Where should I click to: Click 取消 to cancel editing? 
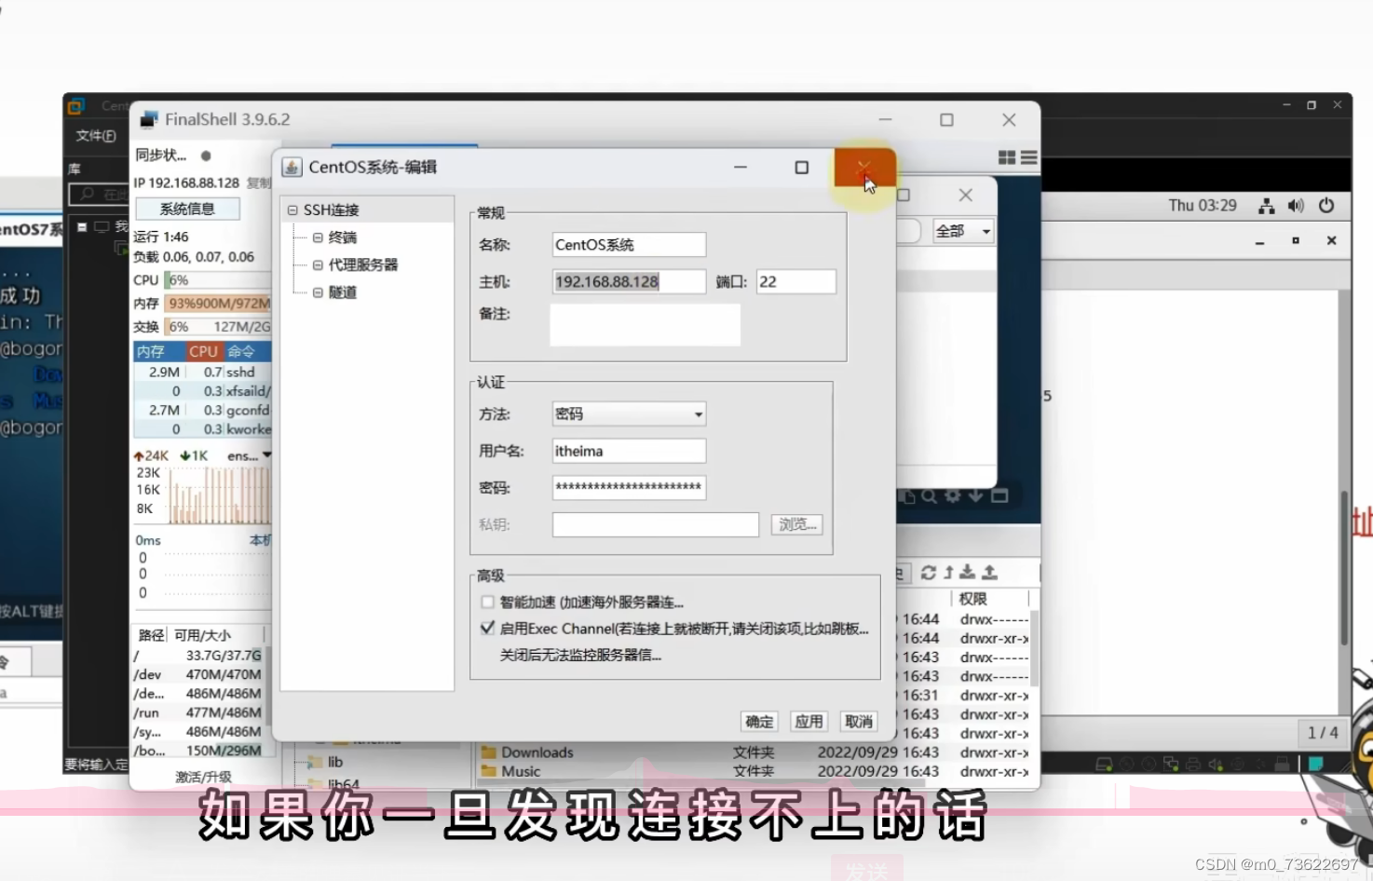pyautogui.click(x=859, y=722)
